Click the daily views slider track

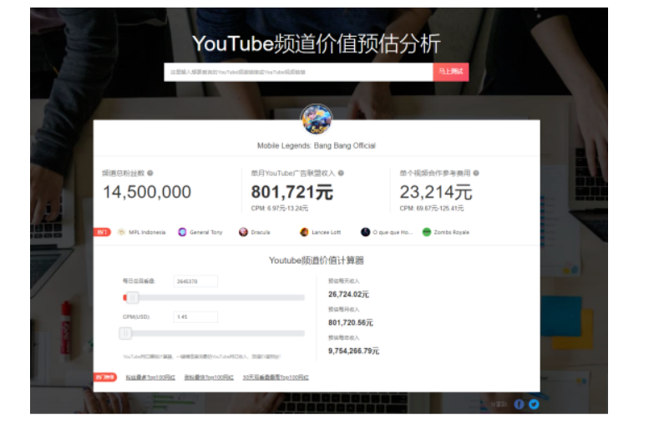tap(214, 297)
